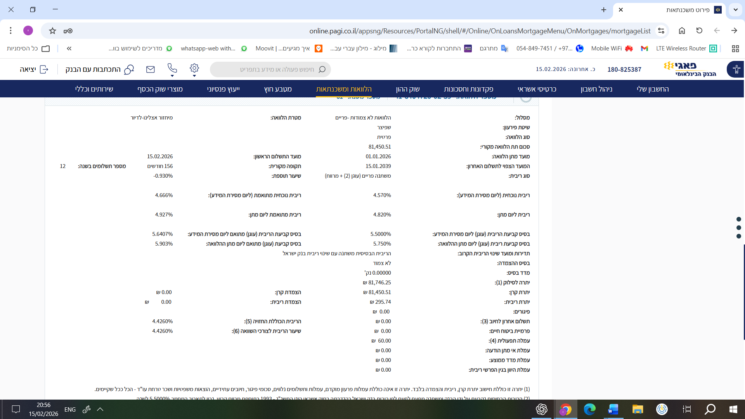Click the first page-section navigation dot
The width and height of the screenshot is (745, 419).
point(738,219)
